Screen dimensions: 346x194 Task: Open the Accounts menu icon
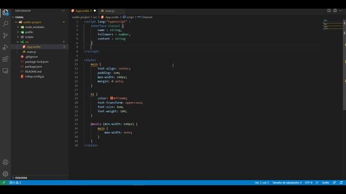coord(5,162)
